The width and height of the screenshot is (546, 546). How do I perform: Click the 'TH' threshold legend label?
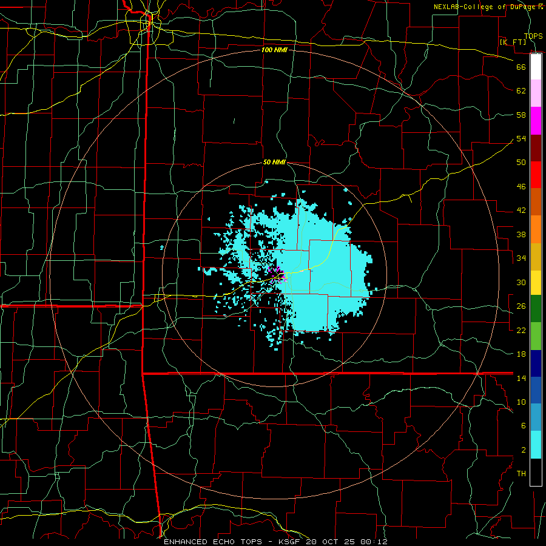[x=521, y=474]
